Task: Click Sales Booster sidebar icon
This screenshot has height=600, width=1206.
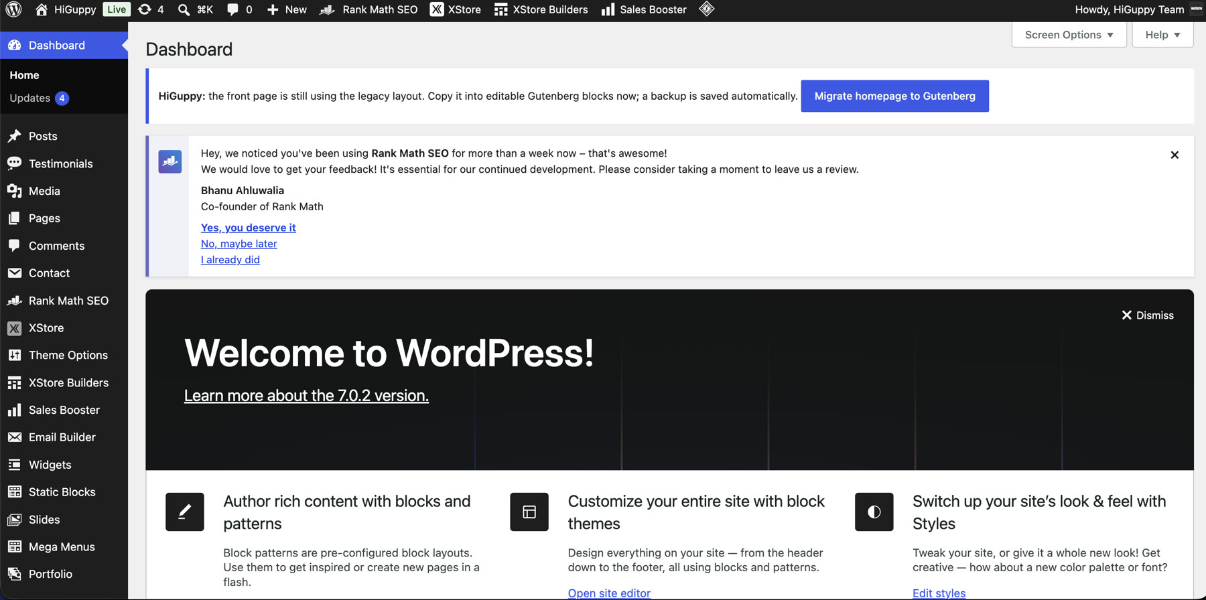Action: point(14,410)
